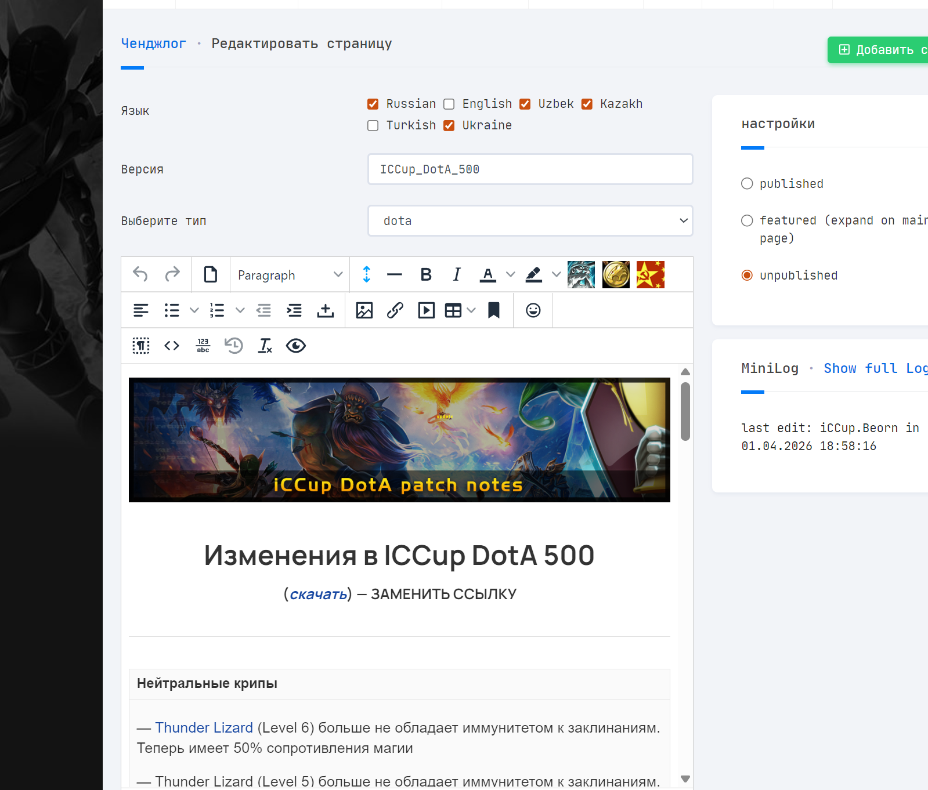Click the Версия input field
This screenshot has height=790, width=928.
(530, 169)
